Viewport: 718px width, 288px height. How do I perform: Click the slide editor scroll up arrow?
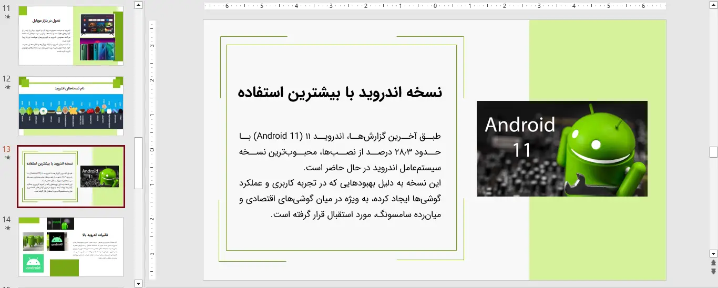(x=713, y=5)
